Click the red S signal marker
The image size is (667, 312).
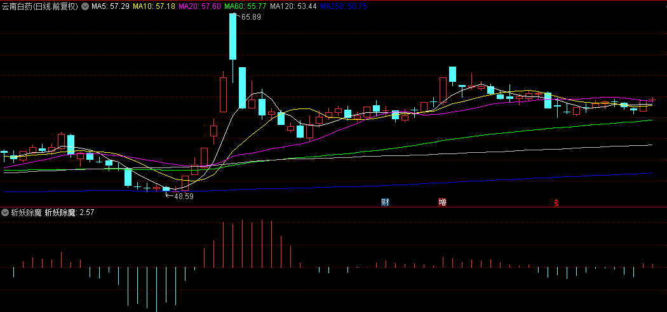(x=556, y=203)
